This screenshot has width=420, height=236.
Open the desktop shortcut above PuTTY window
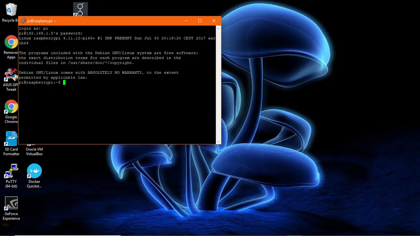(80, 9)
